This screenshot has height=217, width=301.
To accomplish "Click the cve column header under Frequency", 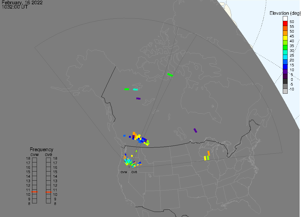I will [x=48, y=154].
